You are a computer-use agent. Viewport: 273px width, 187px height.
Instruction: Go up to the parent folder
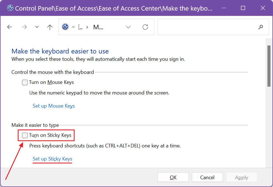pyautogui.click(x=49, y=27)
